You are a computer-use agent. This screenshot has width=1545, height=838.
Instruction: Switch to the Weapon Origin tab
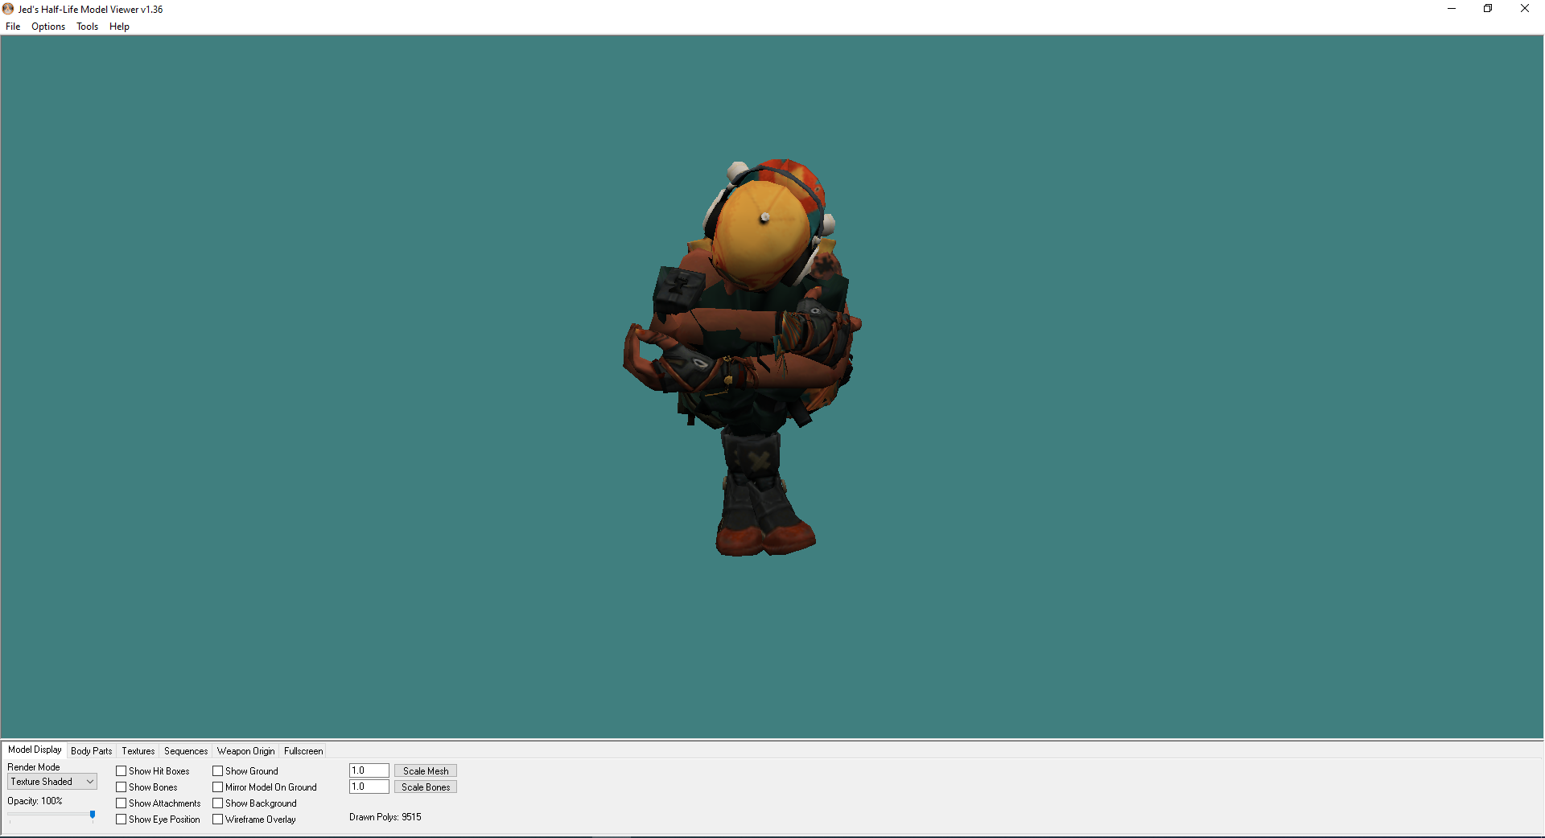[245, 751]
